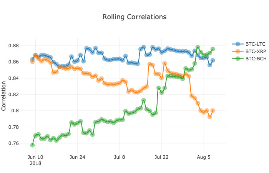Viewport: 269px width, 173px height.
Task: Click the blue BTC-LTC legend marker
Action: coord(237,44)
